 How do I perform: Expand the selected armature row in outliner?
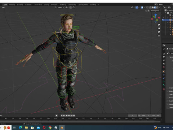(168, 20)
